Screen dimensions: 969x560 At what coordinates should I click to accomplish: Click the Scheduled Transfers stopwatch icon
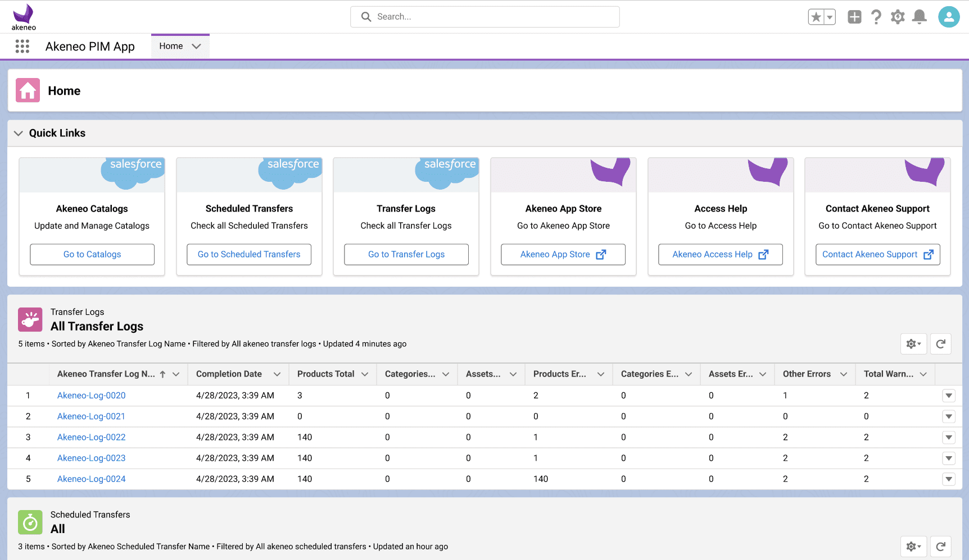(x=30, y=522)
